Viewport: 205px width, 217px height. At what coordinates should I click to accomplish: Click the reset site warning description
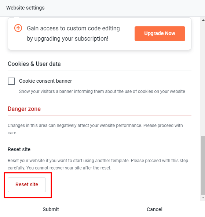[98, 164]
